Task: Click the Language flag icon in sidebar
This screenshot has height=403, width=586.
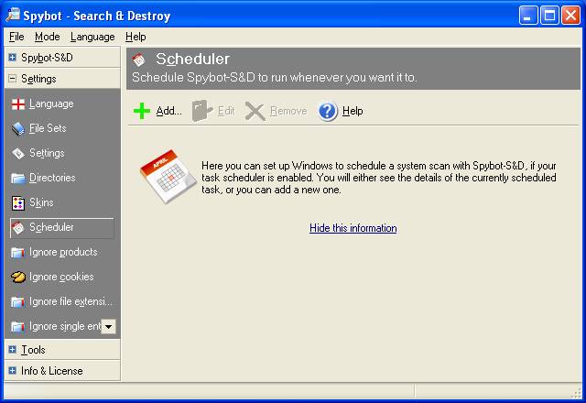Action: pos(18,103)
